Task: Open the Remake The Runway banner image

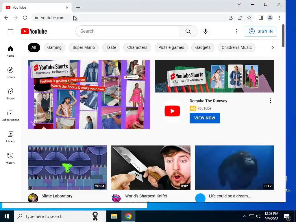Action: click(x=214, y=76)
